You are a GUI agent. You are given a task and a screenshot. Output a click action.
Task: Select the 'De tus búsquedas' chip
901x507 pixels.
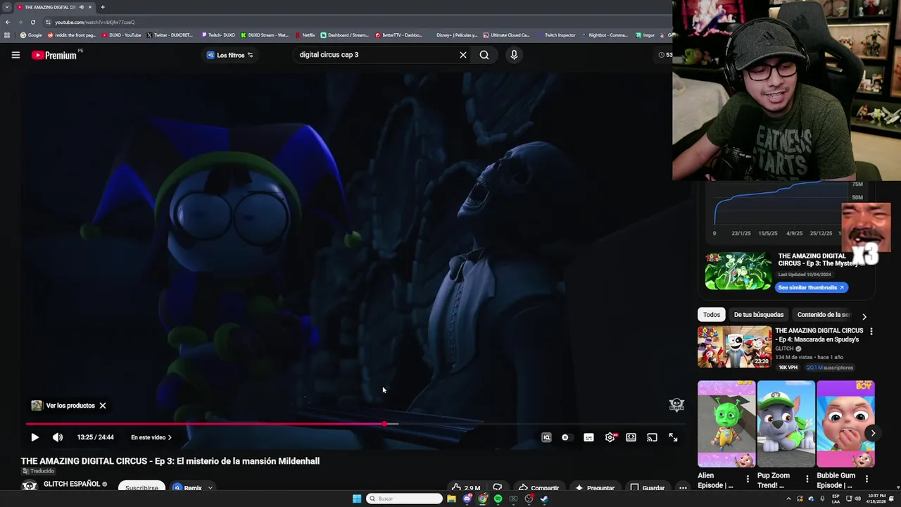pos(758,315)
